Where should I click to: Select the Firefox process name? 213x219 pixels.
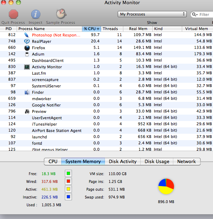click(x=39, y=48)
